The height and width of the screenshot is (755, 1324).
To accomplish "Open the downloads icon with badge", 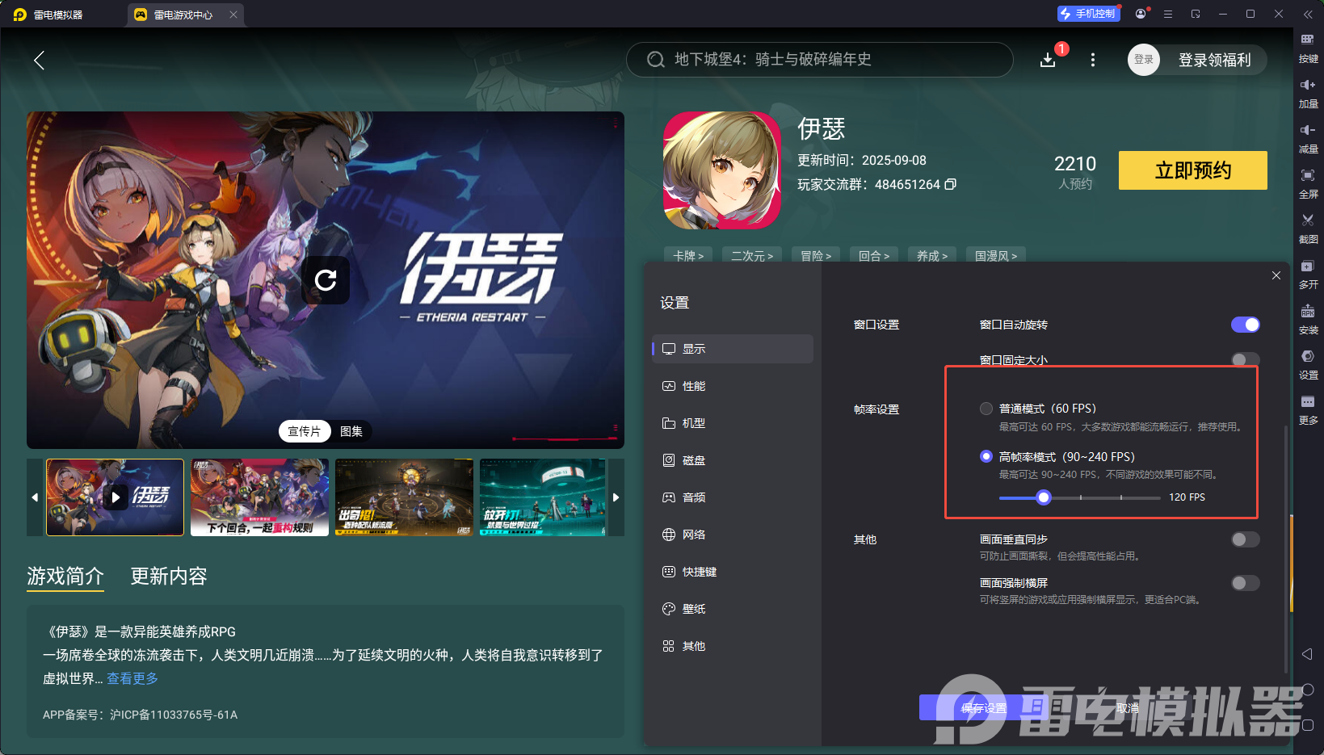I will [1048, 60].
